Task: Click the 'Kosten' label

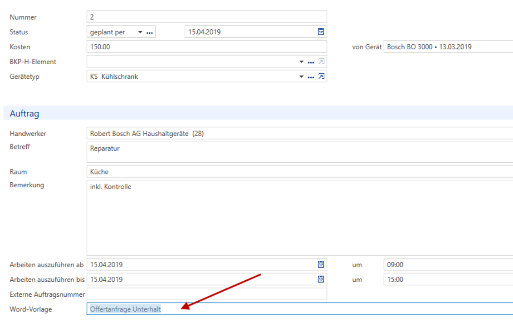Action: pos(20,47)
